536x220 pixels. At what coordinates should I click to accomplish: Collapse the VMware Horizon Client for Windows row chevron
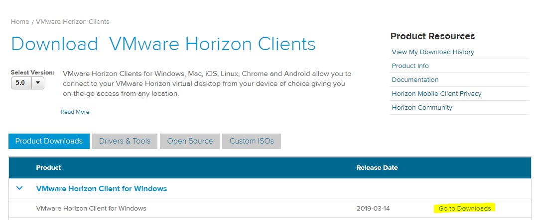[20, 188]
